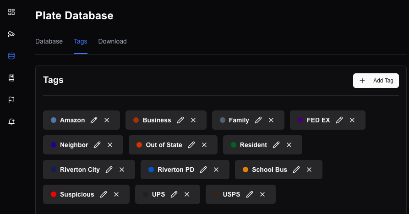Viewport: 409px width, 214px height.
Task: Click the Resident tag label
Action: (253, 145)
